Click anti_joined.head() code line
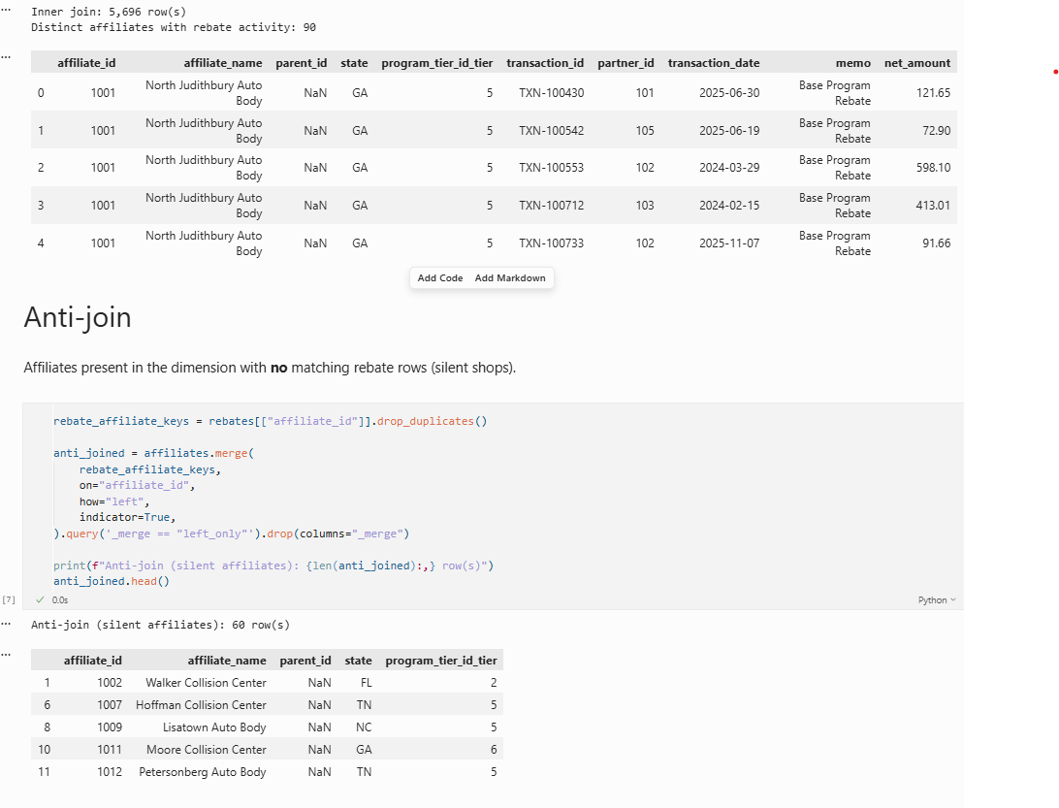 pyautogui.click(x=112, y=582)
